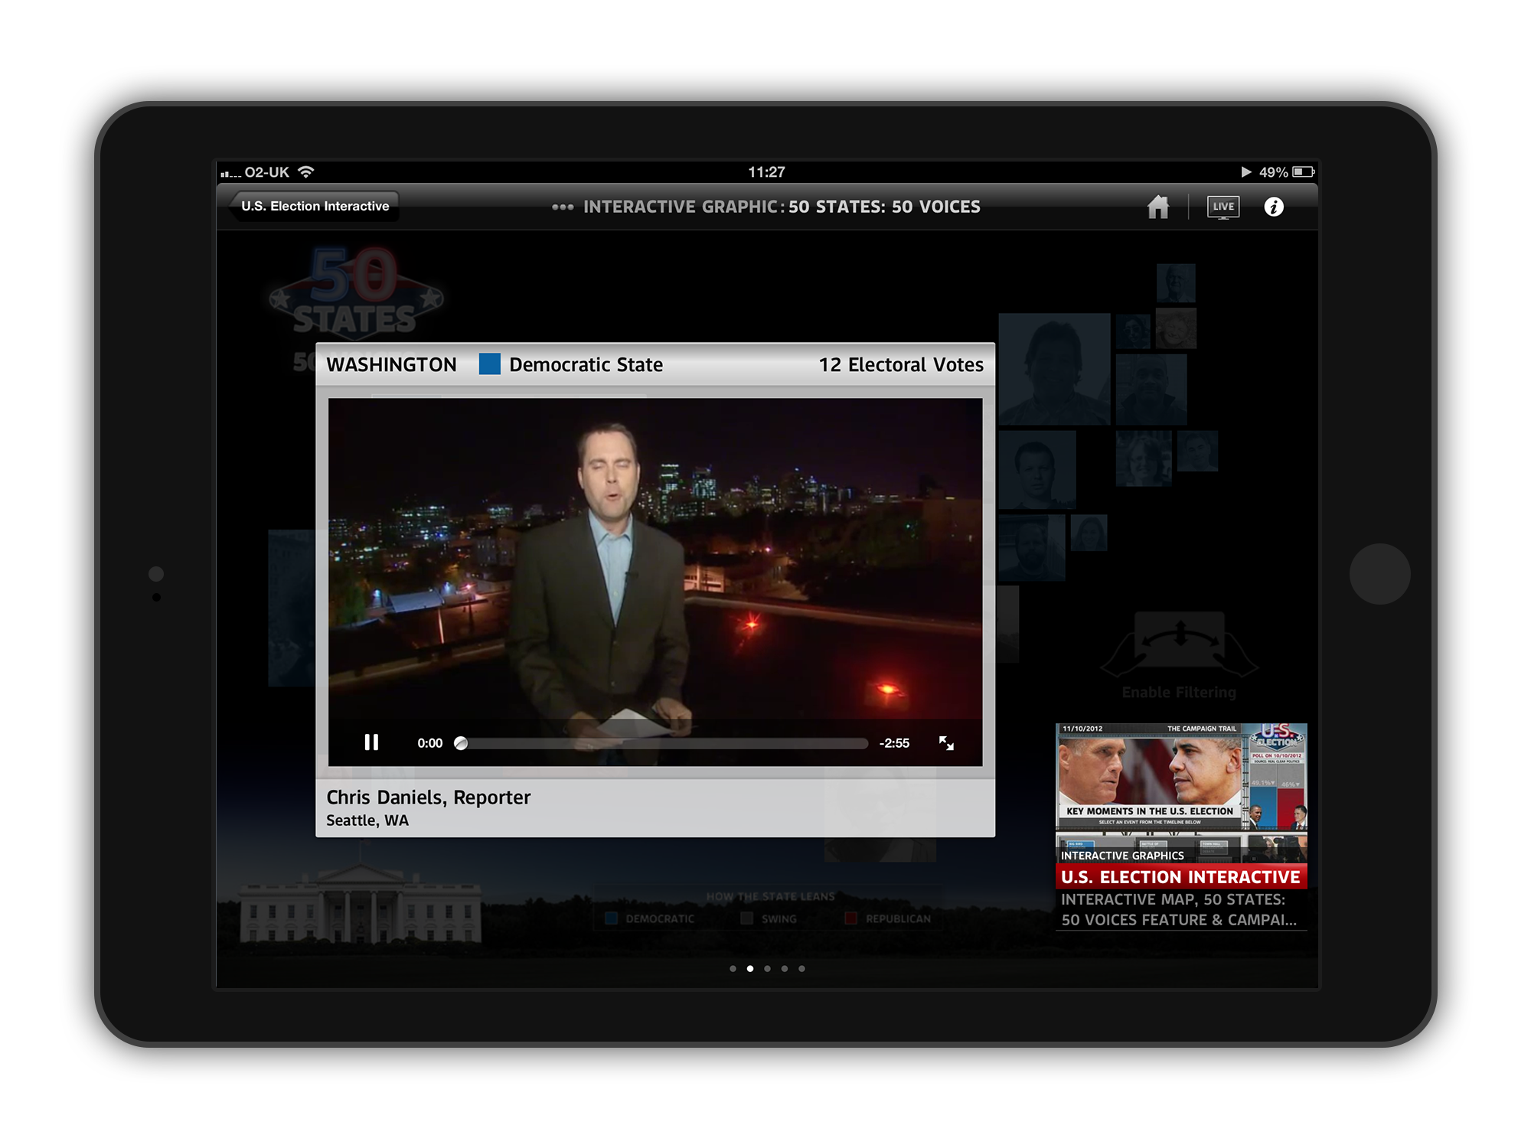Viewport: 1531px width, 1148px height.
Task: Tap the Chris Daniels, Reporter caption
Action: pyautogui.click(x=428, y=797)
